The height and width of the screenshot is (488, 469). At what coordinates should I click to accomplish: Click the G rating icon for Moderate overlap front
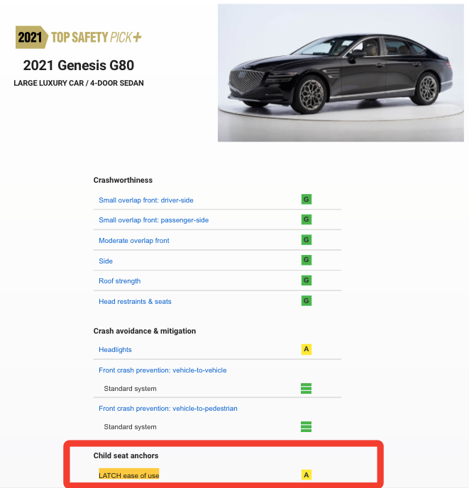[x=307, y=240]
